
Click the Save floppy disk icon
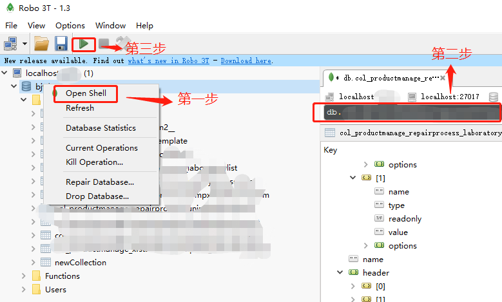[x=61, y=44]
